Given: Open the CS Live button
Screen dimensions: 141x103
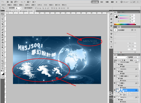Looking at the screenshot, I should tap(124, 2).
